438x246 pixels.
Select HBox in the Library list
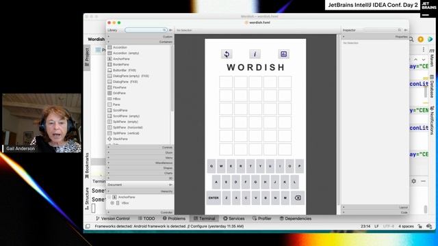117,98
